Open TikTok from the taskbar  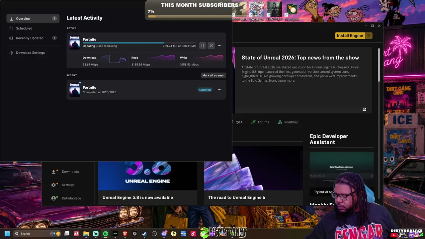[193, 234]
